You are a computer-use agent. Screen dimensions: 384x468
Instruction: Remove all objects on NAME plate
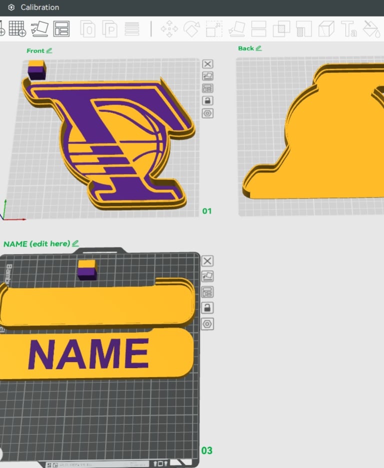pos(207,261)
